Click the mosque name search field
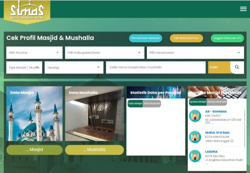Viewport: 250px width, 173px height. coord(156,67)
